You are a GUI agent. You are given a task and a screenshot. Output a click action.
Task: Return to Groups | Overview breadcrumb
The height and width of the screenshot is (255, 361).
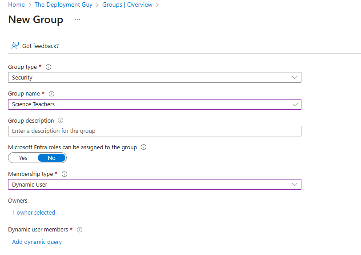pyautogui.click(x=127, y=5)
